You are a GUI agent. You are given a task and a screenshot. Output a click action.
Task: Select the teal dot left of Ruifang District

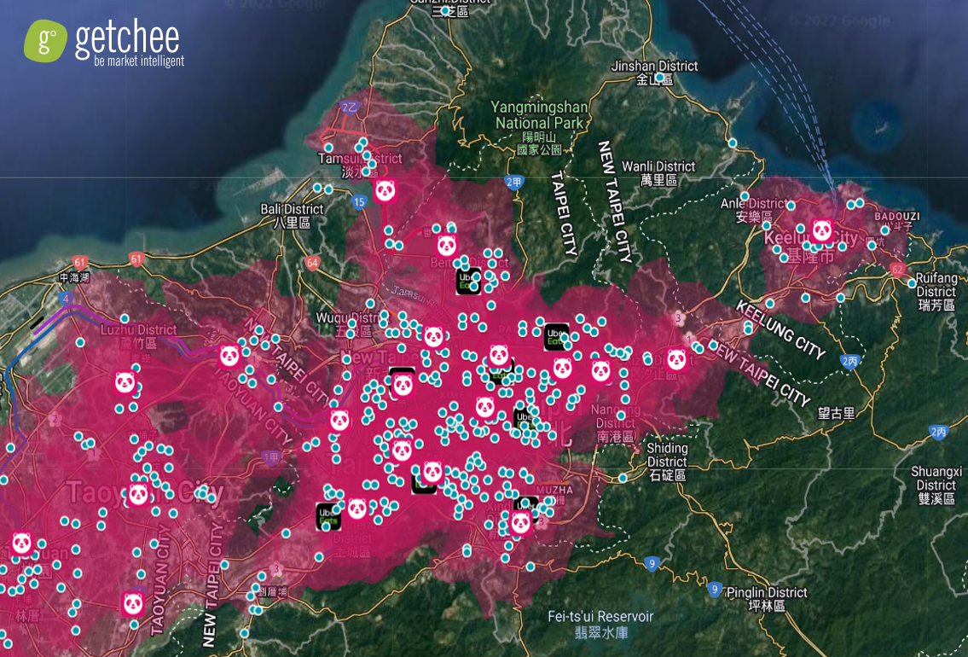(x=912, y=283)
